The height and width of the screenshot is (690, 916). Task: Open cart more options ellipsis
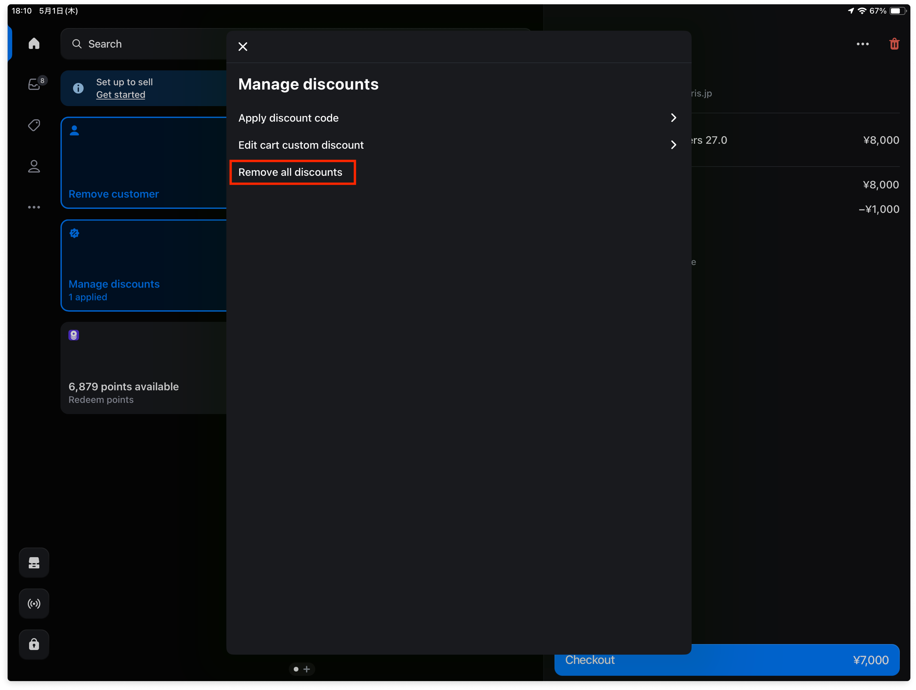(x=862, y=44)
